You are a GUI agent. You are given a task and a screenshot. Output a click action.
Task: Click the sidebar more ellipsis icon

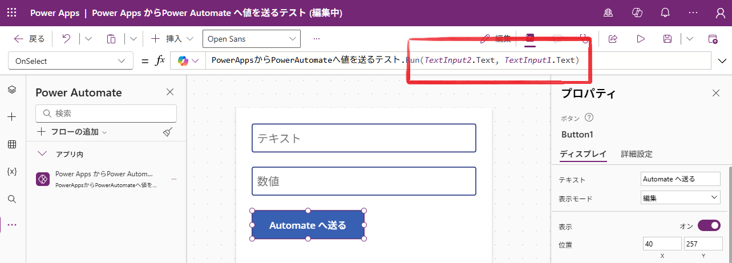12,225
